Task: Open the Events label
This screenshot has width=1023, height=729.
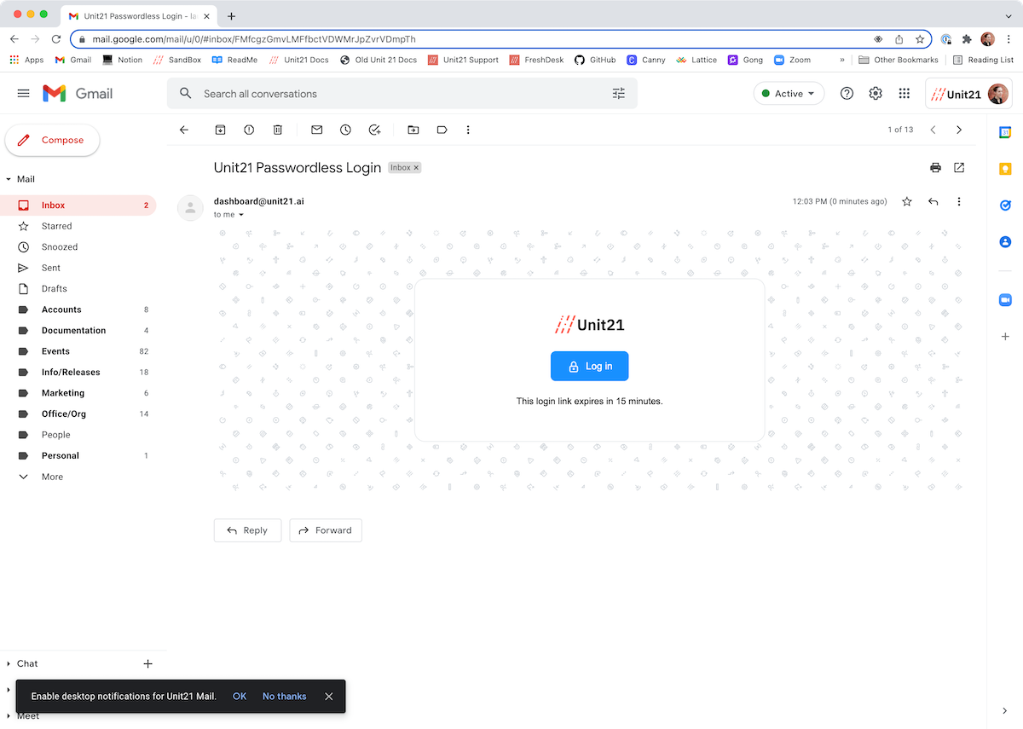Action: click(78, 351)
